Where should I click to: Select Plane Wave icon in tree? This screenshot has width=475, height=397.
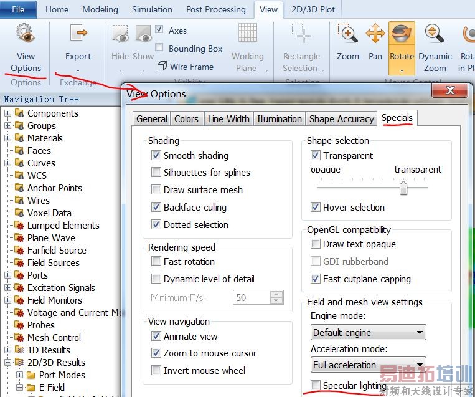[x=19, y=238]
